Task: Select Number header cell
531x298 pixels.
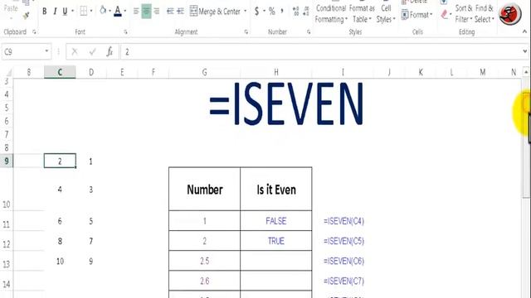Action: (x=205, y=190)
